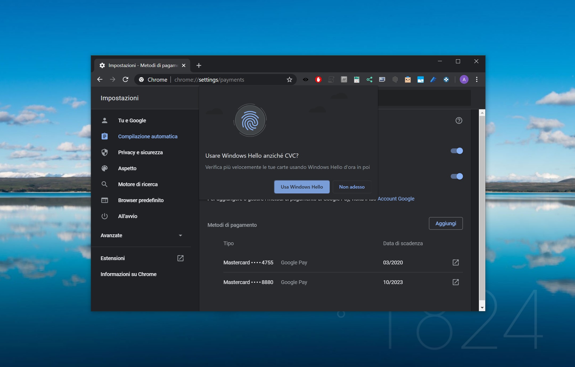
Task: Open the green calendar extension icon
Action: [357, 80]
